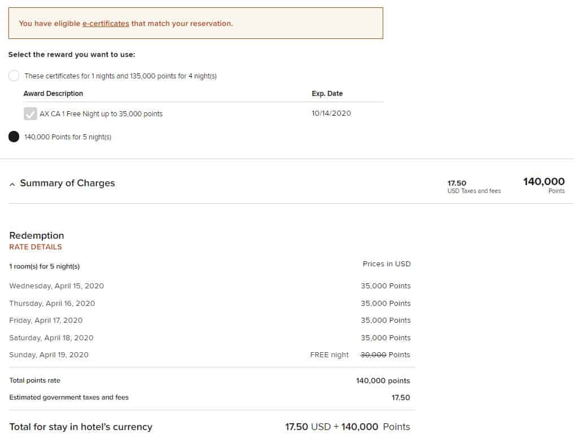574x443 pixels.
Task: Click the Total for stay in hotel's currency
Action: point(81,427)
